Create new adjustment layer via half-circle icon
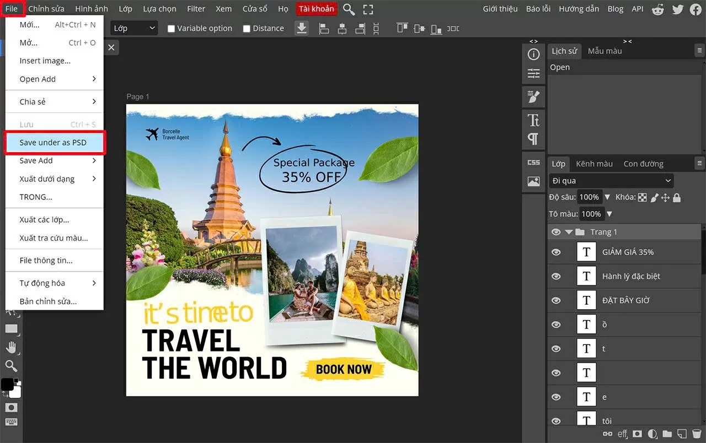The width and height of the screenshot is (706, 443). tap(651, 434)
